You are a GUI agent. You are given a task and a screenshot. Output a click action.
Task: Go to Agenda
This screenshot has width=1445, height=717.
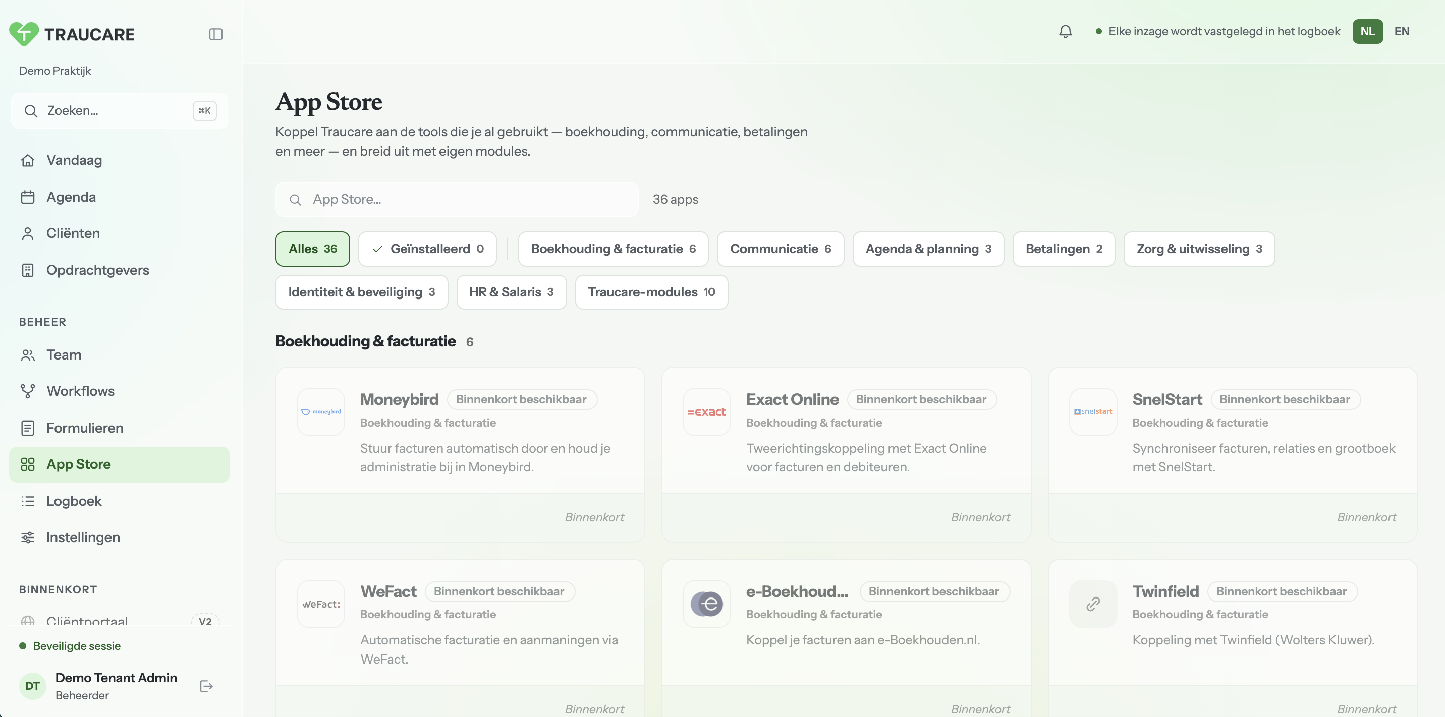[x=120, y=197]
